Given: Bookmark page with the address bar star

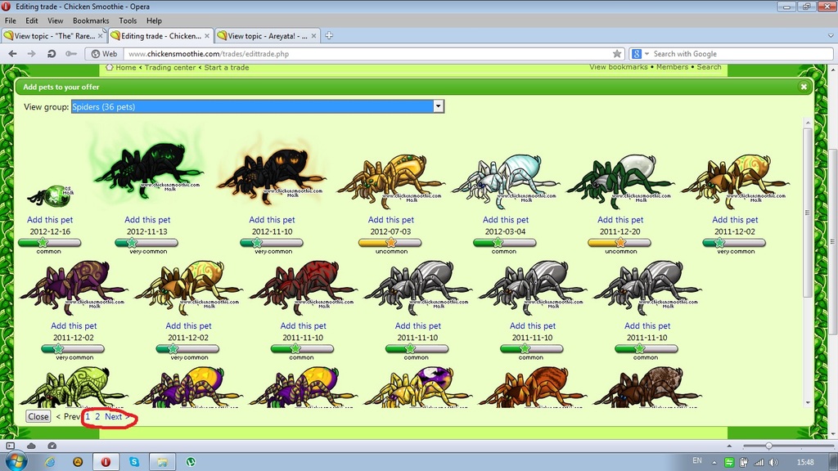Looking at the screenshot, I should tap(617, 54).
